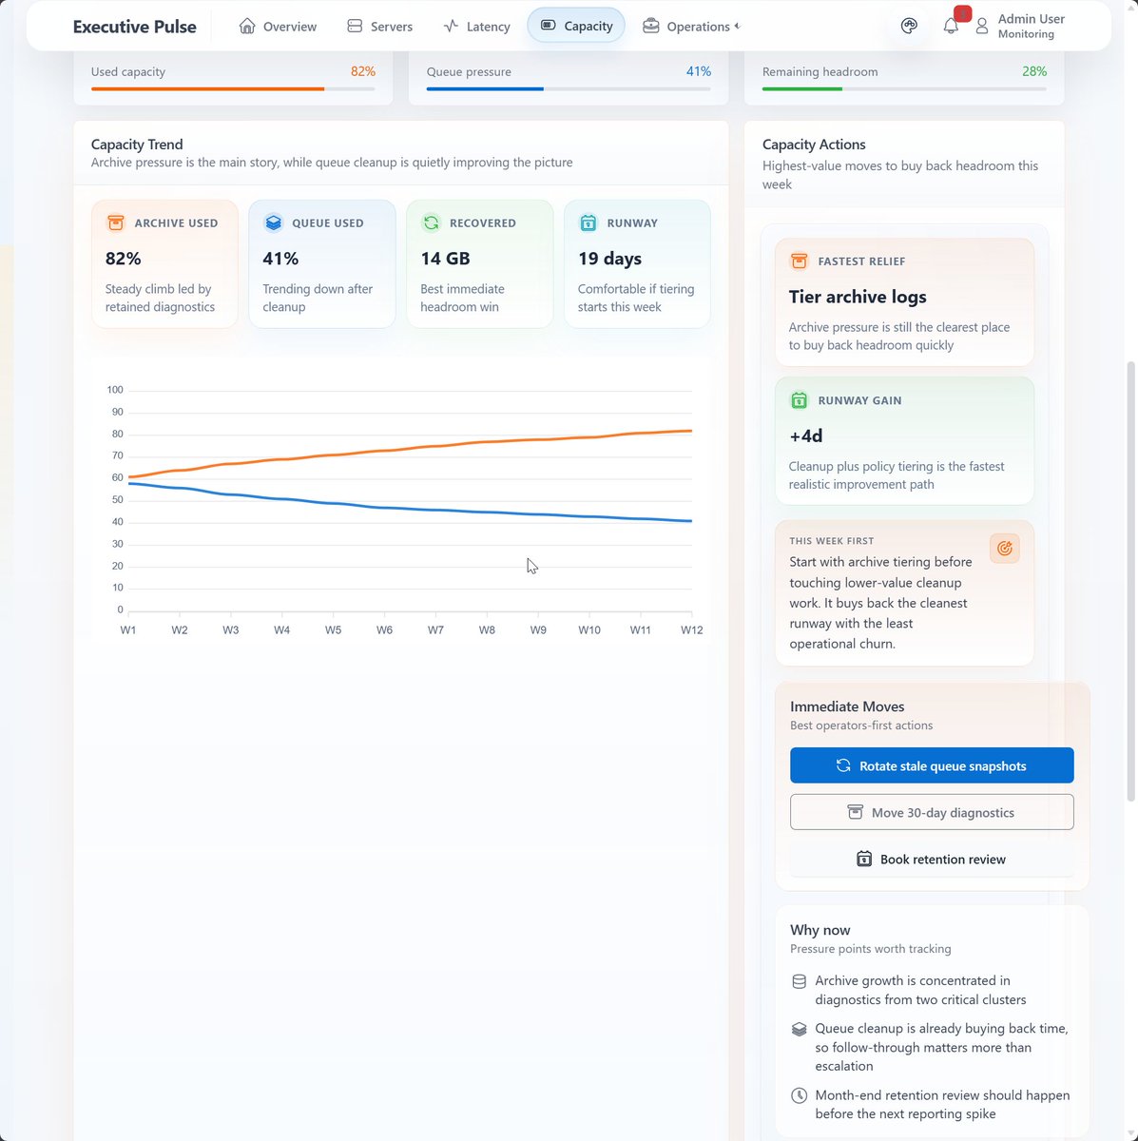
Task: Open the Latency tab
Action: (x=477, y=26)
